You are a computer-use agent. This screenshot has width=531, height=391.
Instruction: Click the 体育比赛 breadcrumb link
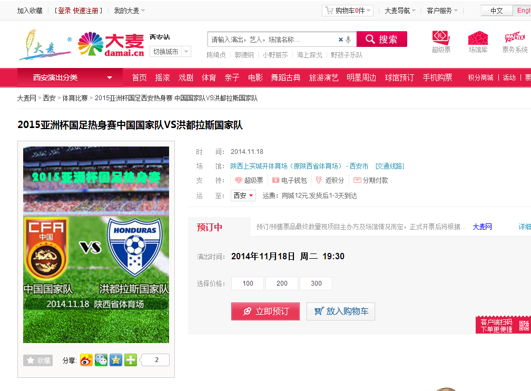point(75,98)
